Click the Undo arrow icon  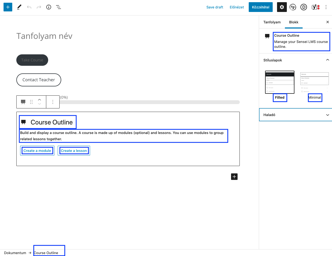(29, 7)
